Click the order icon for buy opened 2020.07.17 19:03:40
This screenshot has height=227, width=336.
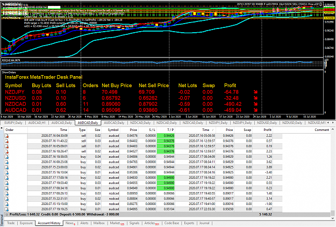[x=7, y=183]
